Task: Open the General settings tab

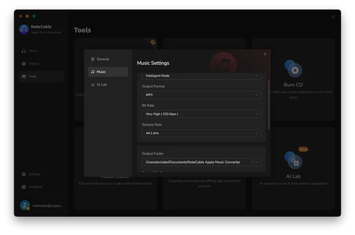Action: pyautogui.click(x=108, y=59)
